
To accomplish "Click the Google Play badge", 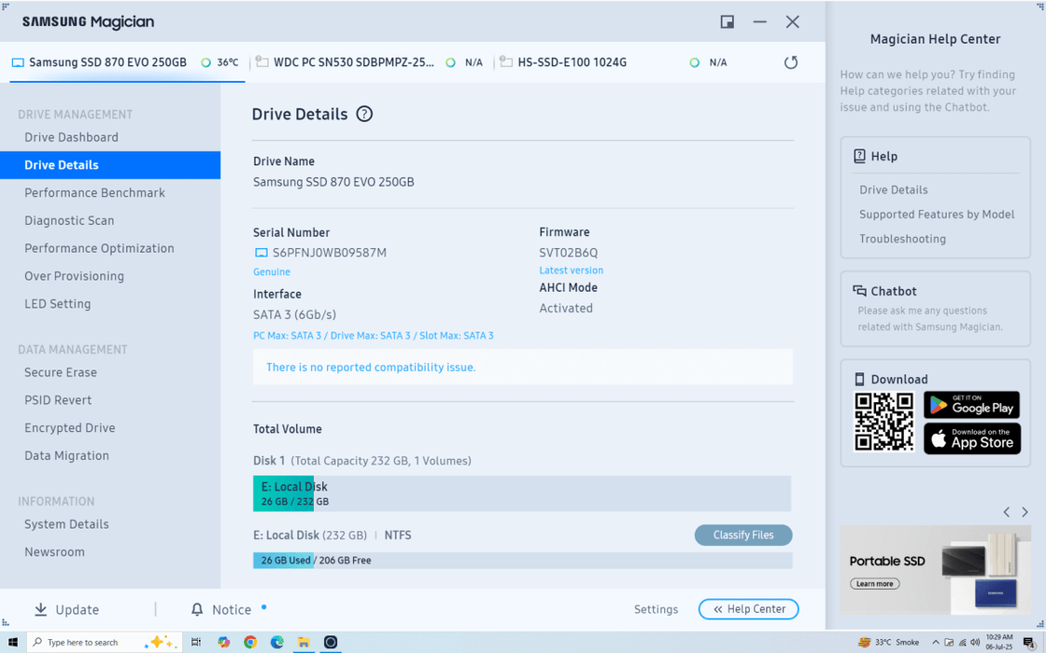I will 971,405.
